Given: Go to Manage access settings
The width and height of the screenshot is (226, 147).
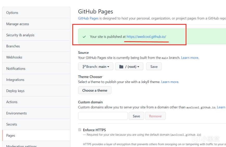Looking at the screenshot, I should [x=18, y=24].
